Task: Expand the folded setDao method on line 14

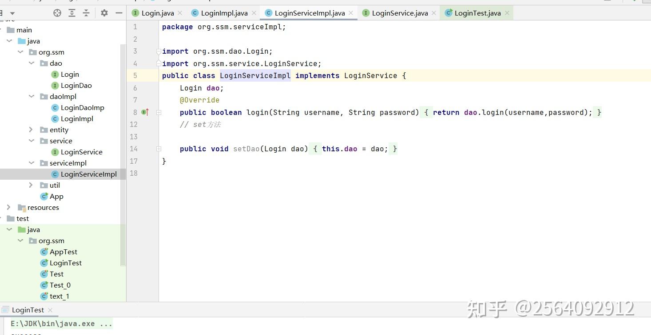Action: click(x=159, y=149)
